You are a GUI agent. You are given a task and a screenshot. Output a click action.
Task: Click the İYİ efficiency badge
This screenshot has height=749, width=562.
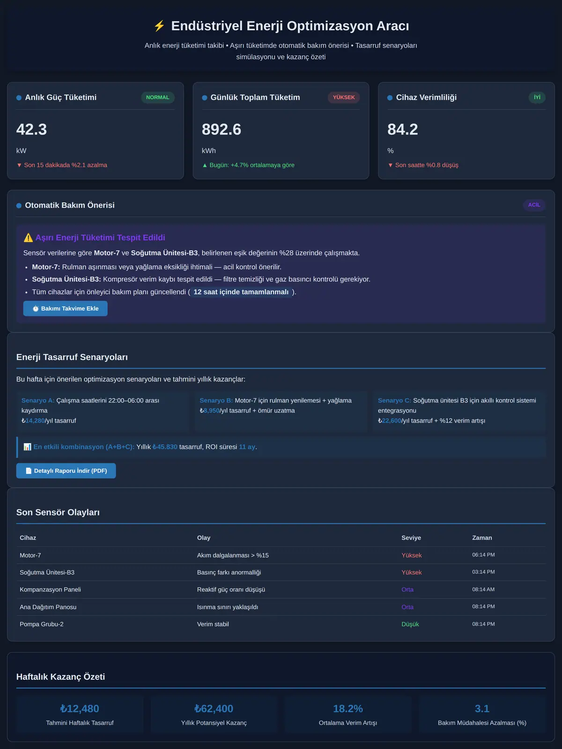(x=537, y=97)
